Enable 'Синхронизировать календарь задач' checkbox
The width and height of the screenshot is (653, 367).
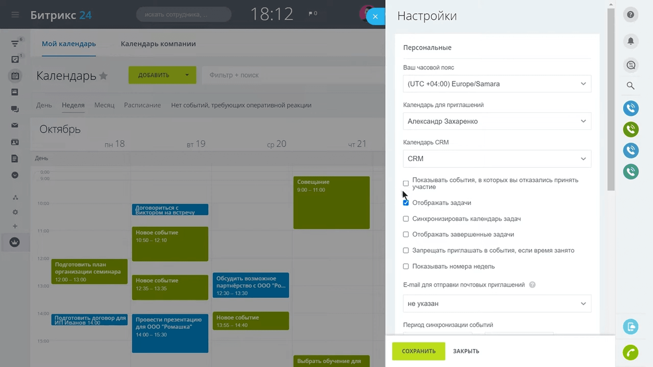click(x=406, y=219)
